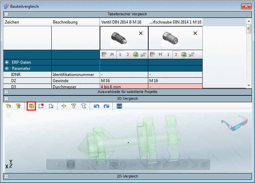Click the T-shaped part icon with red plus
This screenshot has width=255, height=183.
pos(84,106)
